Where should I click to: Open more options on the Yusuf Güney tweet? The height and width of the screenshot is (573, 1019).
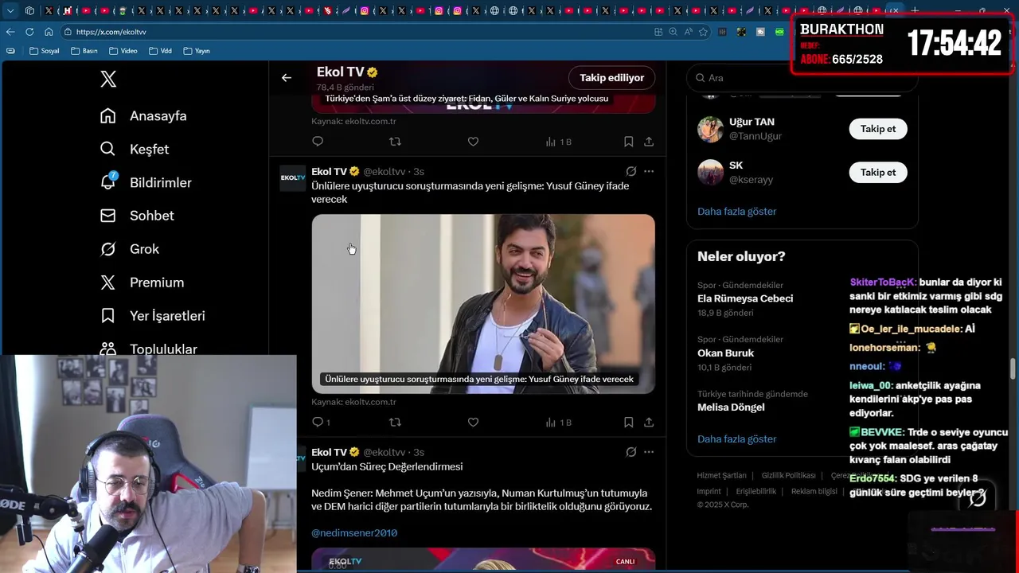click(649, 171)
